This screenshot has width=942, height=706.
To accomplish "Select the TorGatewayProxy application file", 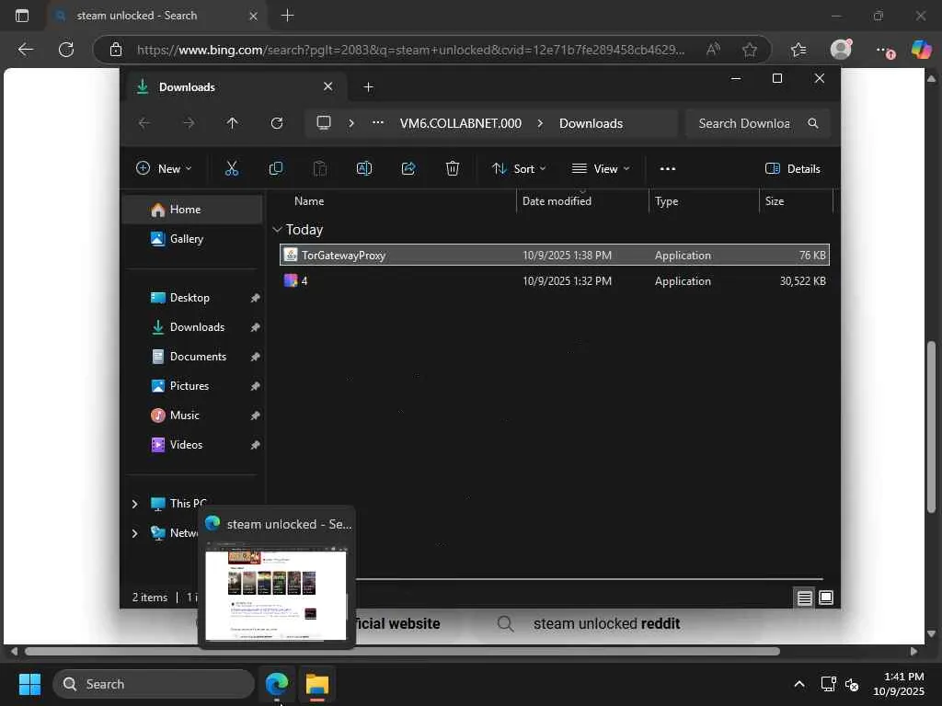I will 555,256.
